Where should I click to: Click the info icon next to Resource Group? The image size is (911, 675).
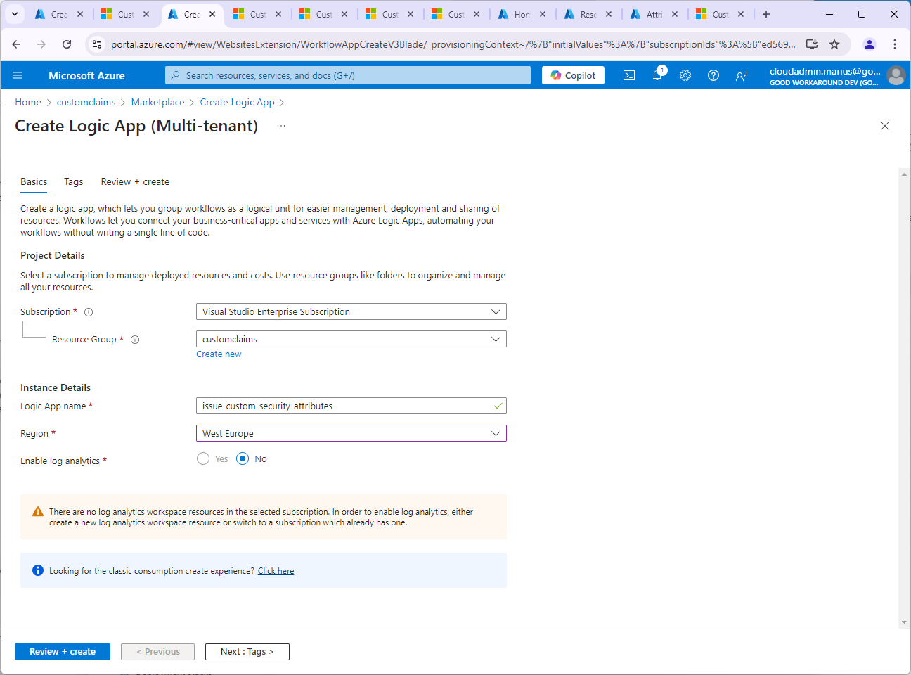135,340
